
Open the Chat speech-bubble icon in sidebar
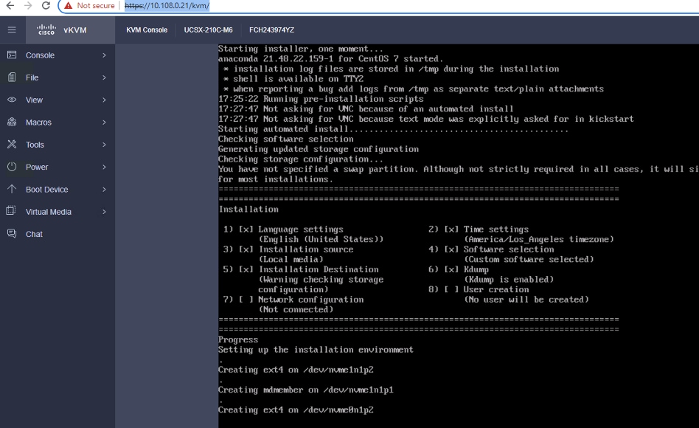click(x=13, y=234)
